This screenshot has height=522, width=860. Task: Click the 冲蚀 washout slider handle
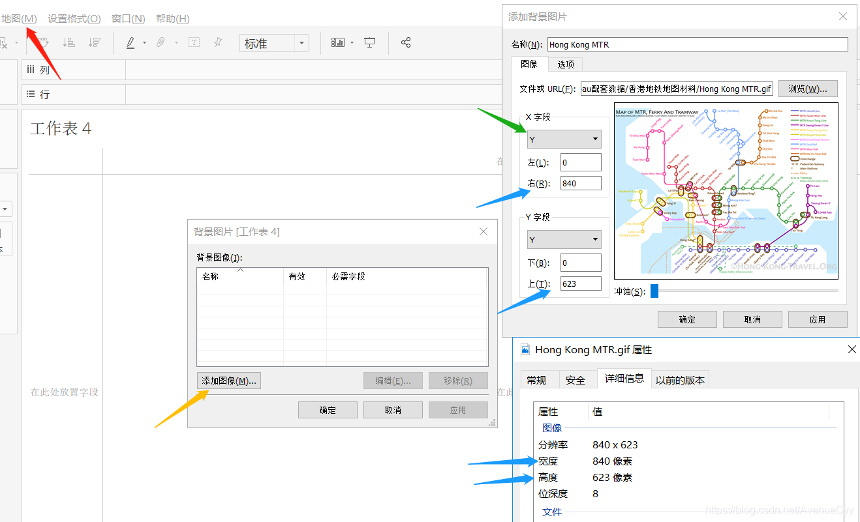(x=654, y=291)
